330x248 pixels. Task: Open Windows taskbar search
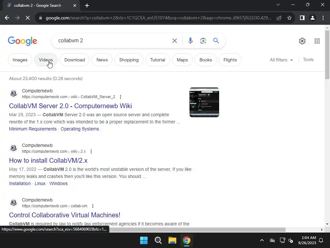(158, 240)
